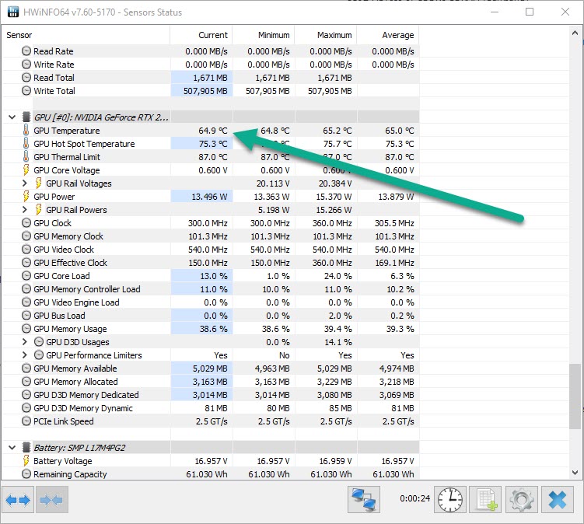
Task: Close sensors with the blue X button
Action: coord(558,500)
